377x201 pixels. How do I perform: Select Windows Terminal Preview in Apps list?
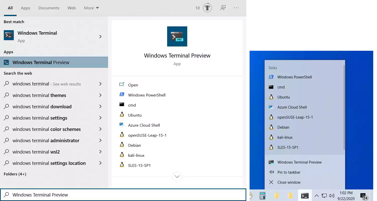(x=54, y=62)
